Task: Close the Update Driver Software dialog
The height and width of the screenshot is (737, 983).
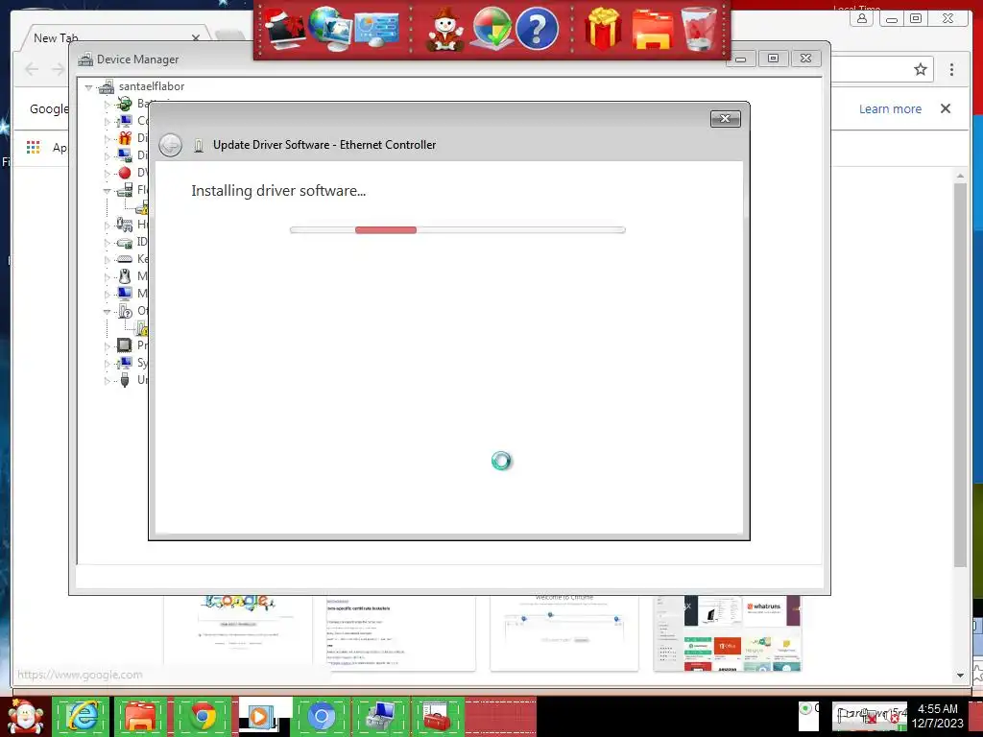Action: pyautogui.click(x=726, y=118)
